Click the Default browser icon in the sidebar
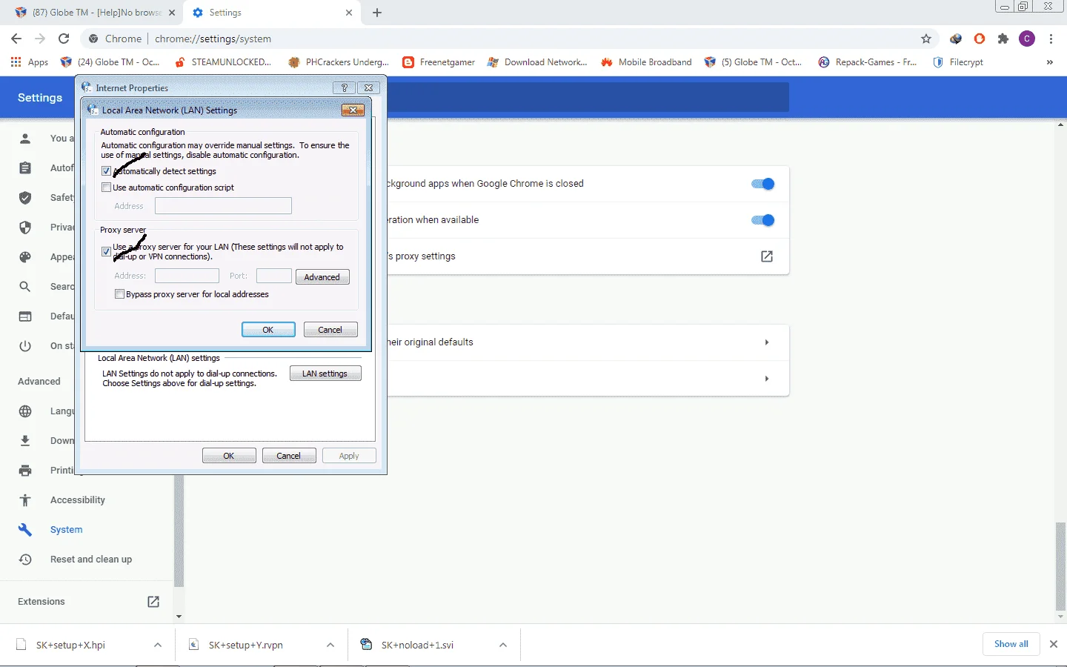The width and height of the screenshot is (1067, 667). point(25,316)
